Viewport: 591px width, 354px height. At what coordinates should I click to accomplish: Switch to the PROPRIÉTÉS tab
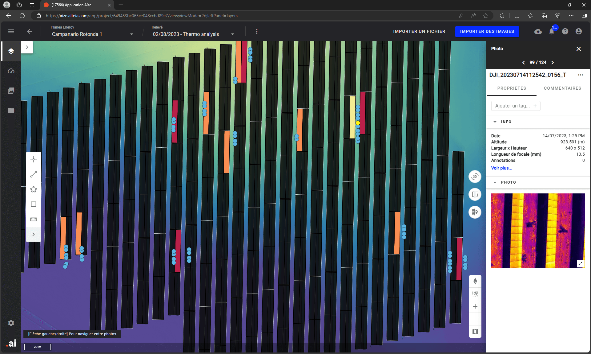click(x=512, y=88)
